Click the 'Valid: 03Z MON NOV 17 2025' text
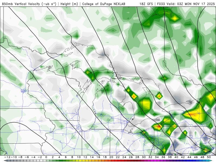Screen dimensions: 216x162 click(x=191, y=4)
